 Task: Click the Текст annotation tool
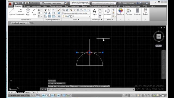(94, 12)
